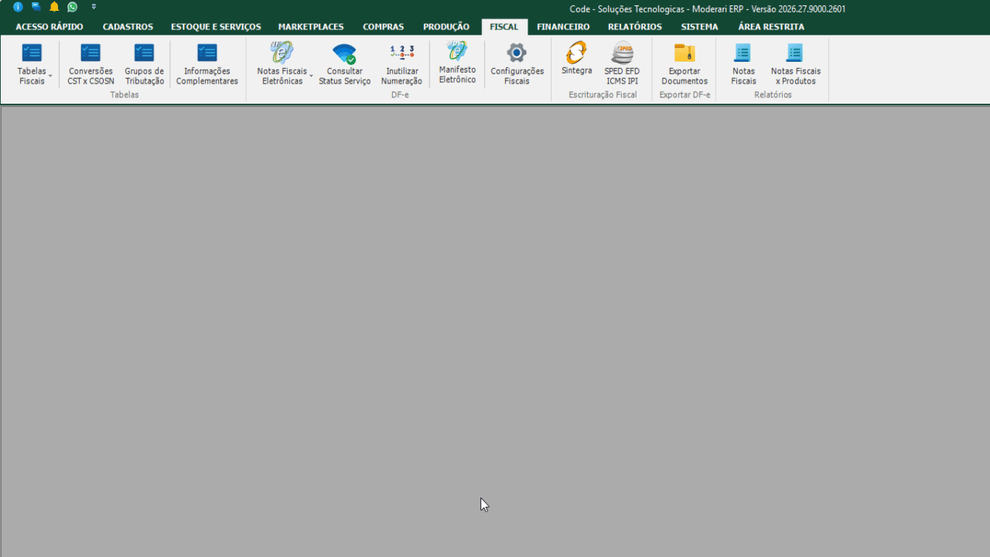Image resolution: width=990 pixels, height=557 pixels.
Task: Open Grupos de Tributação
Action: click(145, 64)
